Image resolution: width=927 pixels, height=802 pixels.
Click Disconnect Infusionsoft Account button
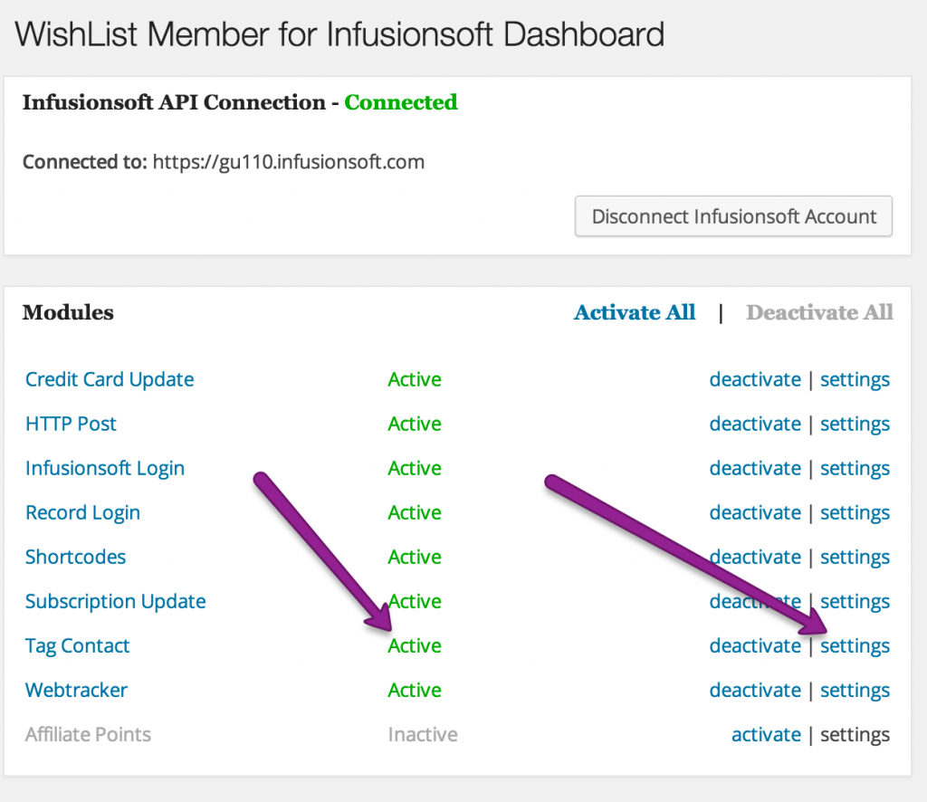click(x=733, y=216)
